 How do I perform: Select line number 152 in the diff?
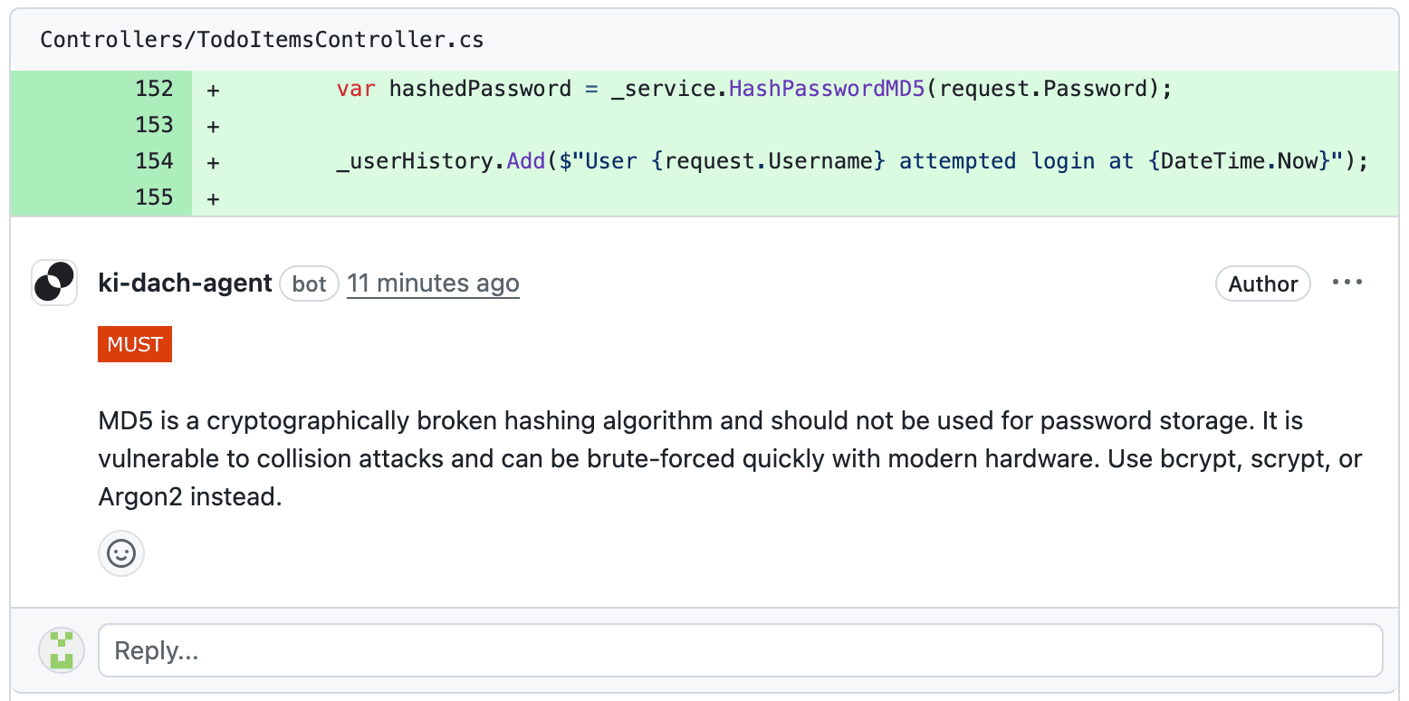tap(154, 89)
